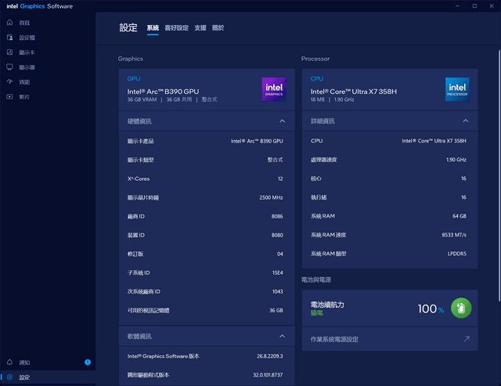501x386 pixels.
Task: Click the 電池與電源 section heading
Action: click(316, 280)
